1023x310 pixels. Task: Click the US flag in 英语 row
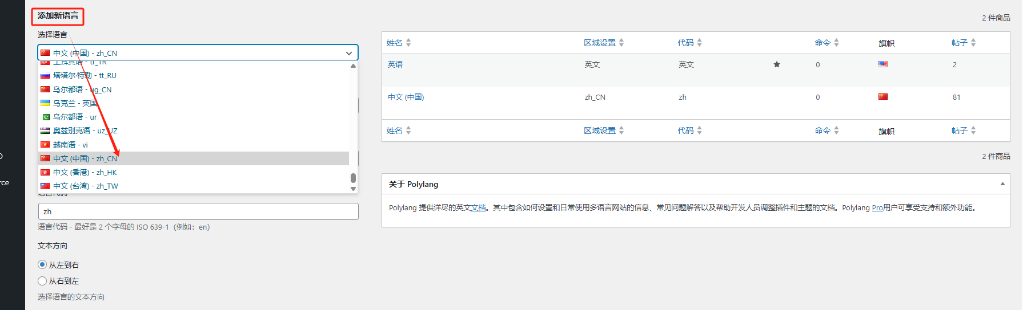coord(882,64)
